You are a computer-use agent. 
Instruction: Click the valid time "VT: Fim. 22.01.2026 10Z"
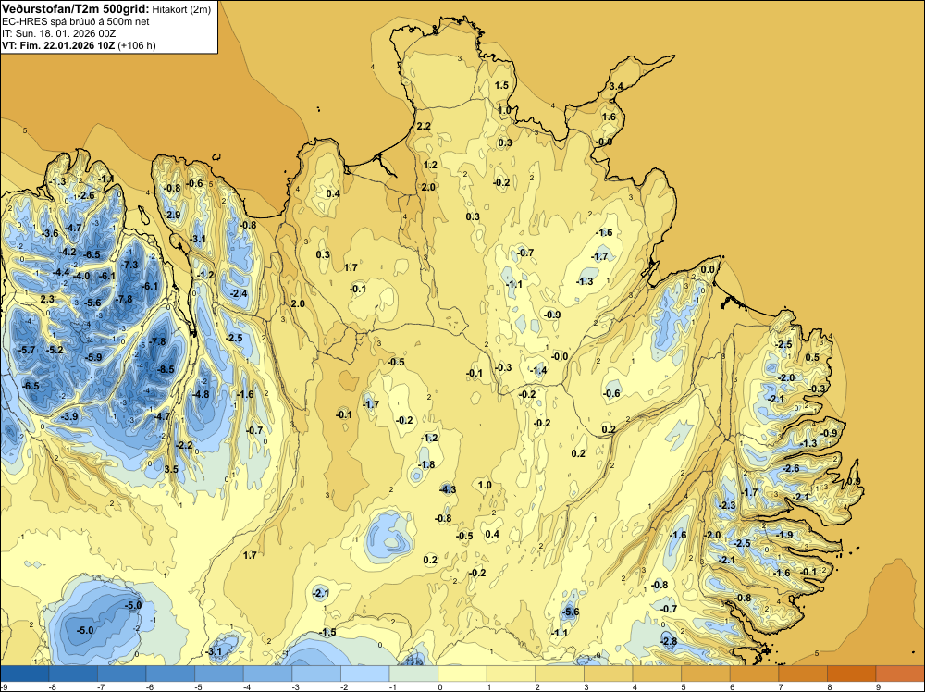(59, 45)
